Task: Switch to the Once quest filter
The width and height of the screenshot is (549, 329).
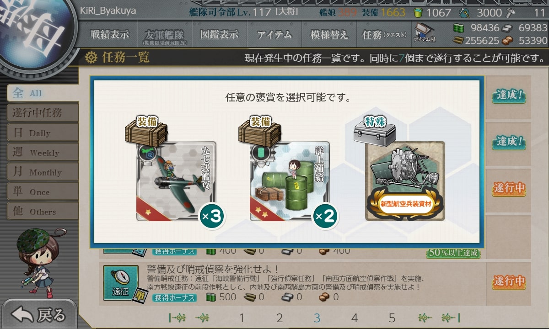Action: tap(43, 191)
